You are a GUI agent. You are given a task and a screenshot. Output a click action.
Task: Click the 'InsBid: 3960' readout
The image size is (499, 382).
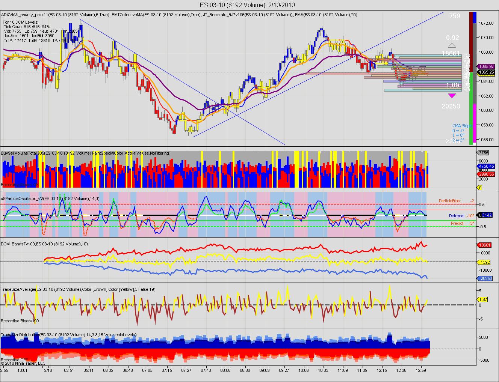tap(43, 36)
